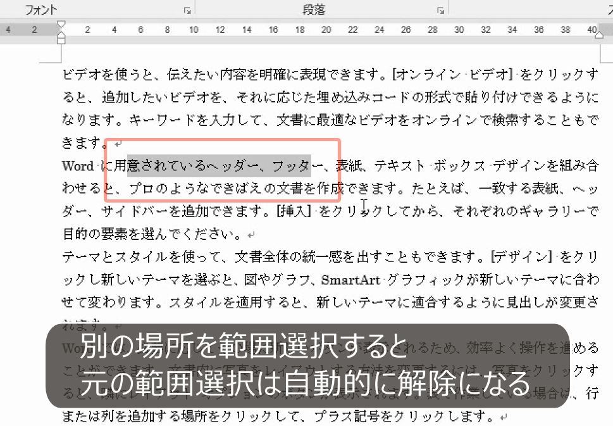Click the words ビデオを使うと in first line
The height and width of the screenshot is (426, 613).
[108, 74]
